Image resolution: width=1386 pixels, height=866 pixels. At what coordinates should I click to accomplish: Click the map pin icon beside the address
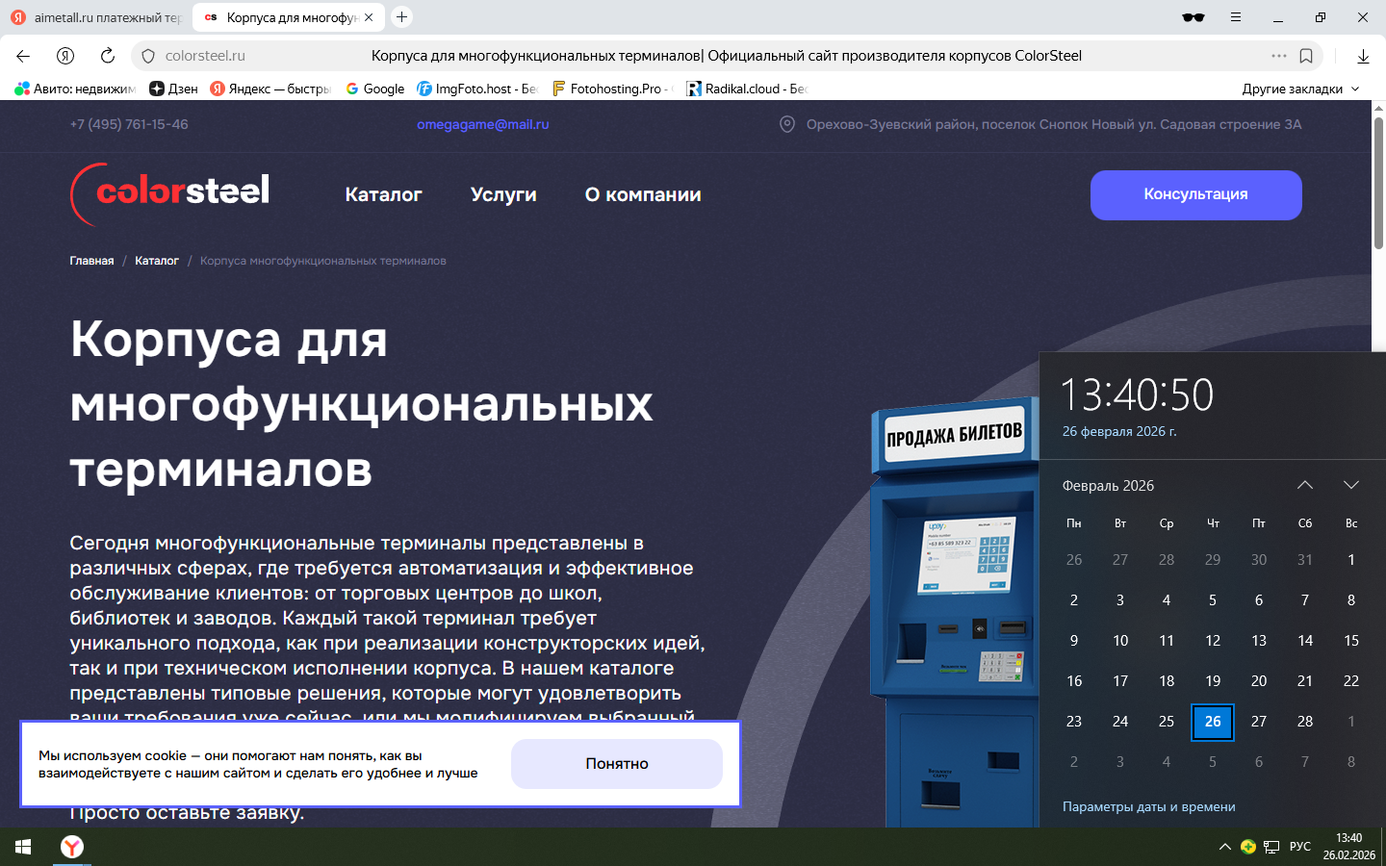coord(787,124)
